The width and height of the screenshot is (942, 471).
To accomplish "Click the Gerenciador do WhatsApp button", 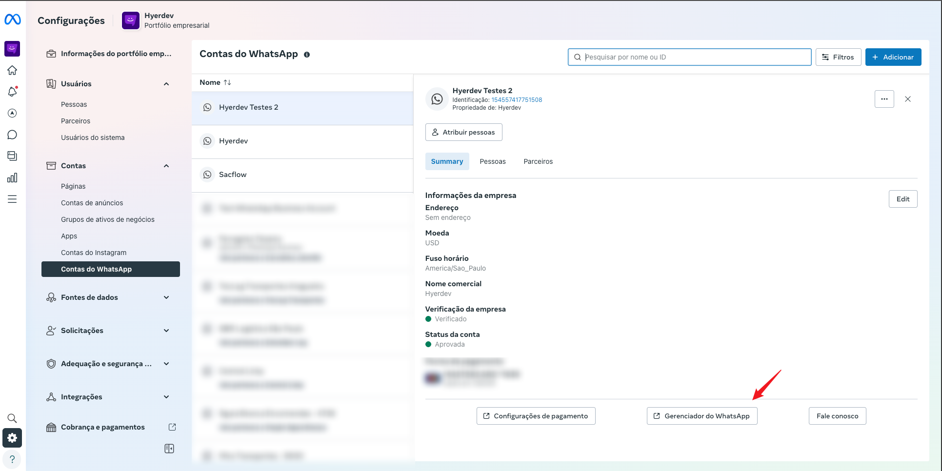I will [701, 416].
